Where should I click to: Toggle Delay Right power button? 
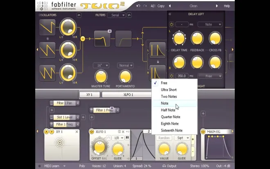pos(171,76)
